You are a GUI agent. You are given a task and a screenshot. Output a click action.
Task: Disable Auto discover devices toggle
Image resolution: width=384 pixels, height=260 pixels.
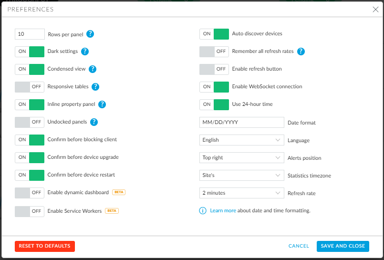coord(214,34)
